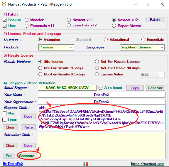
Task: Paste into Request Code
Action: click(x=28, y=127)
